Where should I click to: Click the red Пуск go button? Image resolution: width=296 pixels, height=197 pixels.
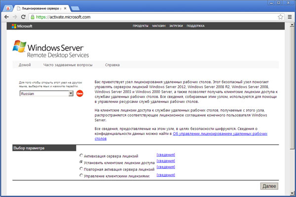point(79,94)
